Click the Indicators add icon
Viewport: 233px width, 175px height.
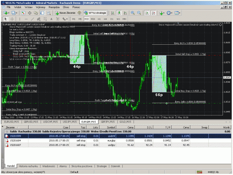click(x=161, y=13)
